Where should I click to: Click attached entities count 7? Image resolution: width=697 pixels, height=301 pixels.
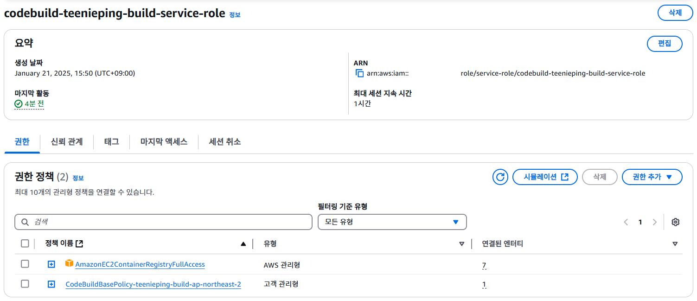[484, 265]
